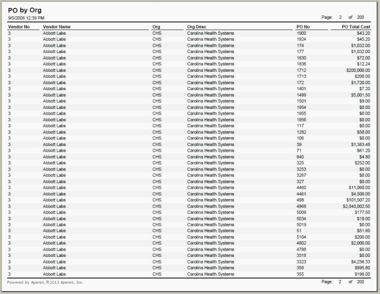Click the PO Total Cost column header
The image size is (380, 294).
pyautogui.click(x=356, y=27)
